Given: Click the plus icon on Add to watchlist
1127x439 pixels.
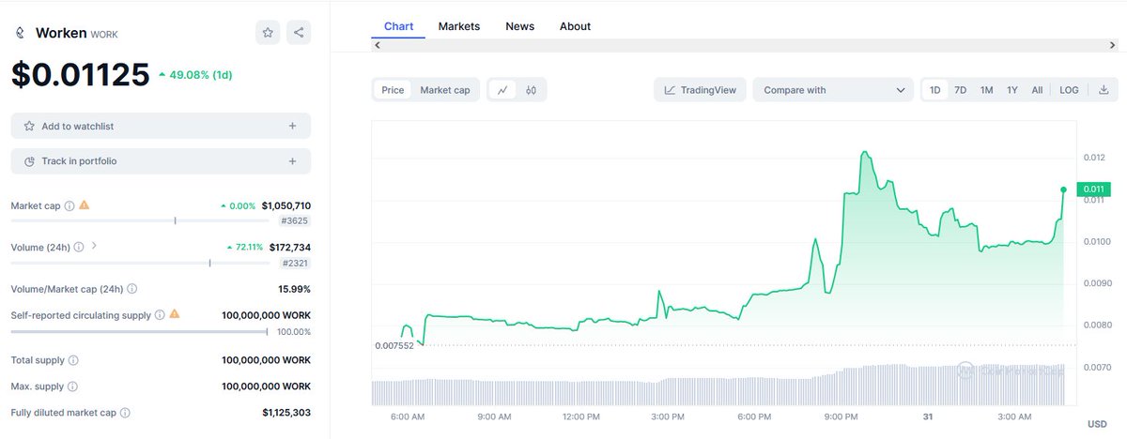Looking at the screenshot, I should [x=292, y=126].
